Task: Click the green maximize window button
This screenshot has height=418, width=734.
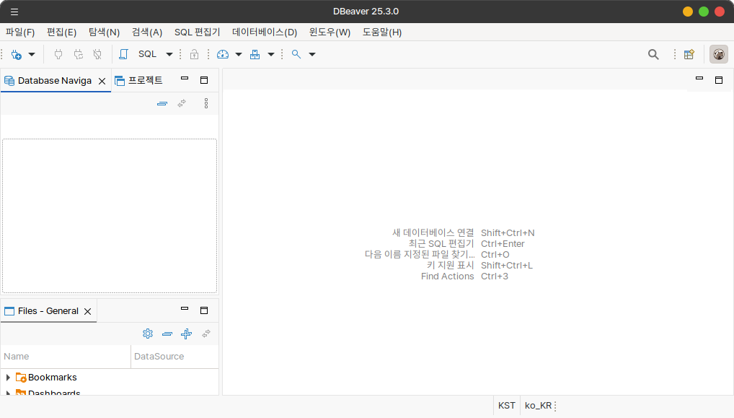Action: point(704,12)
